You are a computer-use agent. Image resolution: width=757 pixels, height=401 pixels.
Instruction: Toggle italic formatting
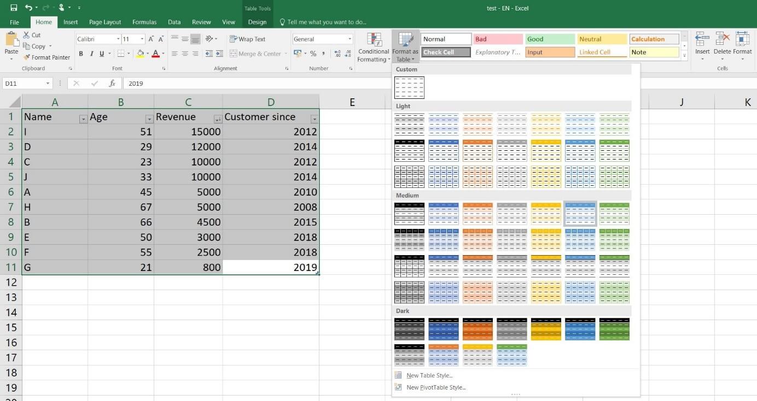[x=91, y=54]
